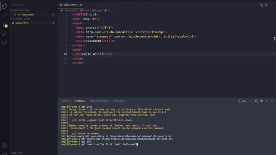Open Source Control view with pending badge
Image resolution: width=276 pixels, height=155 pixels.
(5, 25)
